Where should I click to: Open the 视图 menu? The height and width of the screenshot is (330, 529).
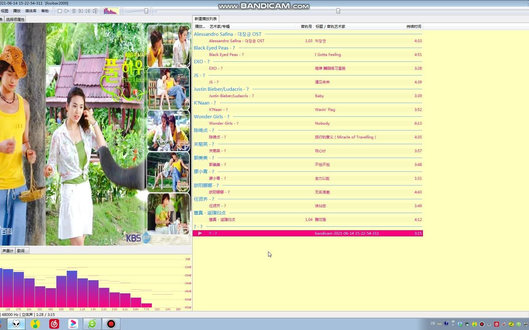(x=5, y=11)
